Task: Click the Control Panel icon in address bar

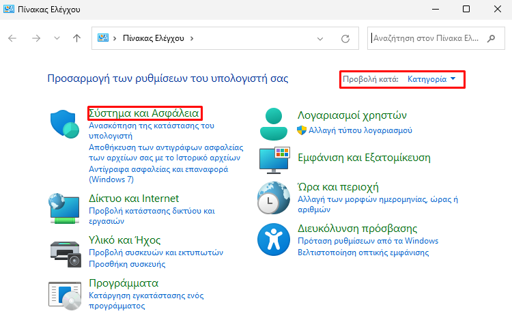Action: point(103,38)
